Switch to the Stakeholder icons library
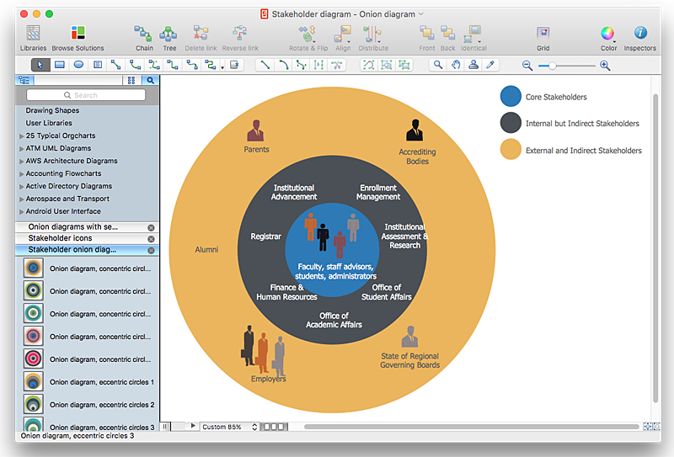This screenshot has width=674, height=457. (60, 238)
